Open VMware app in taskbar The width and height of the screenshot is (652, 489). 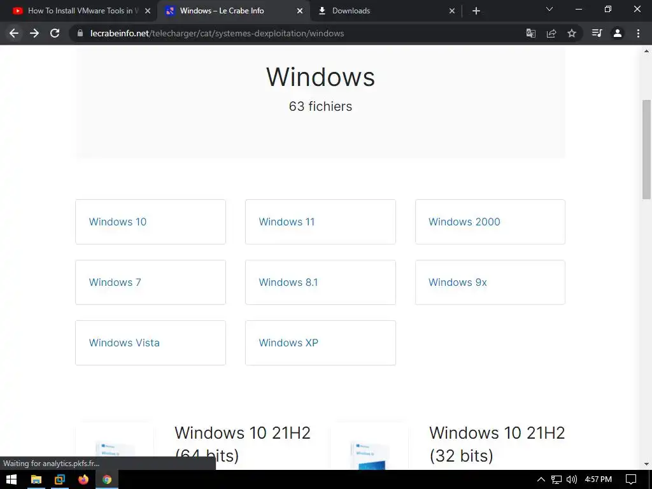pyautogui.click(x=60, y=479)
